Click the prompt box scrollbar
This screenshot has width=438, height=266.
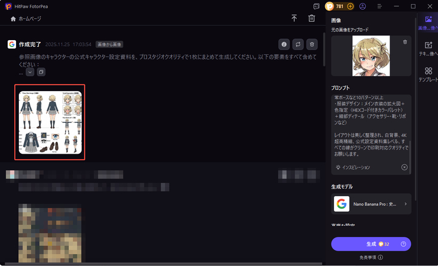click(x=410, y=158)
